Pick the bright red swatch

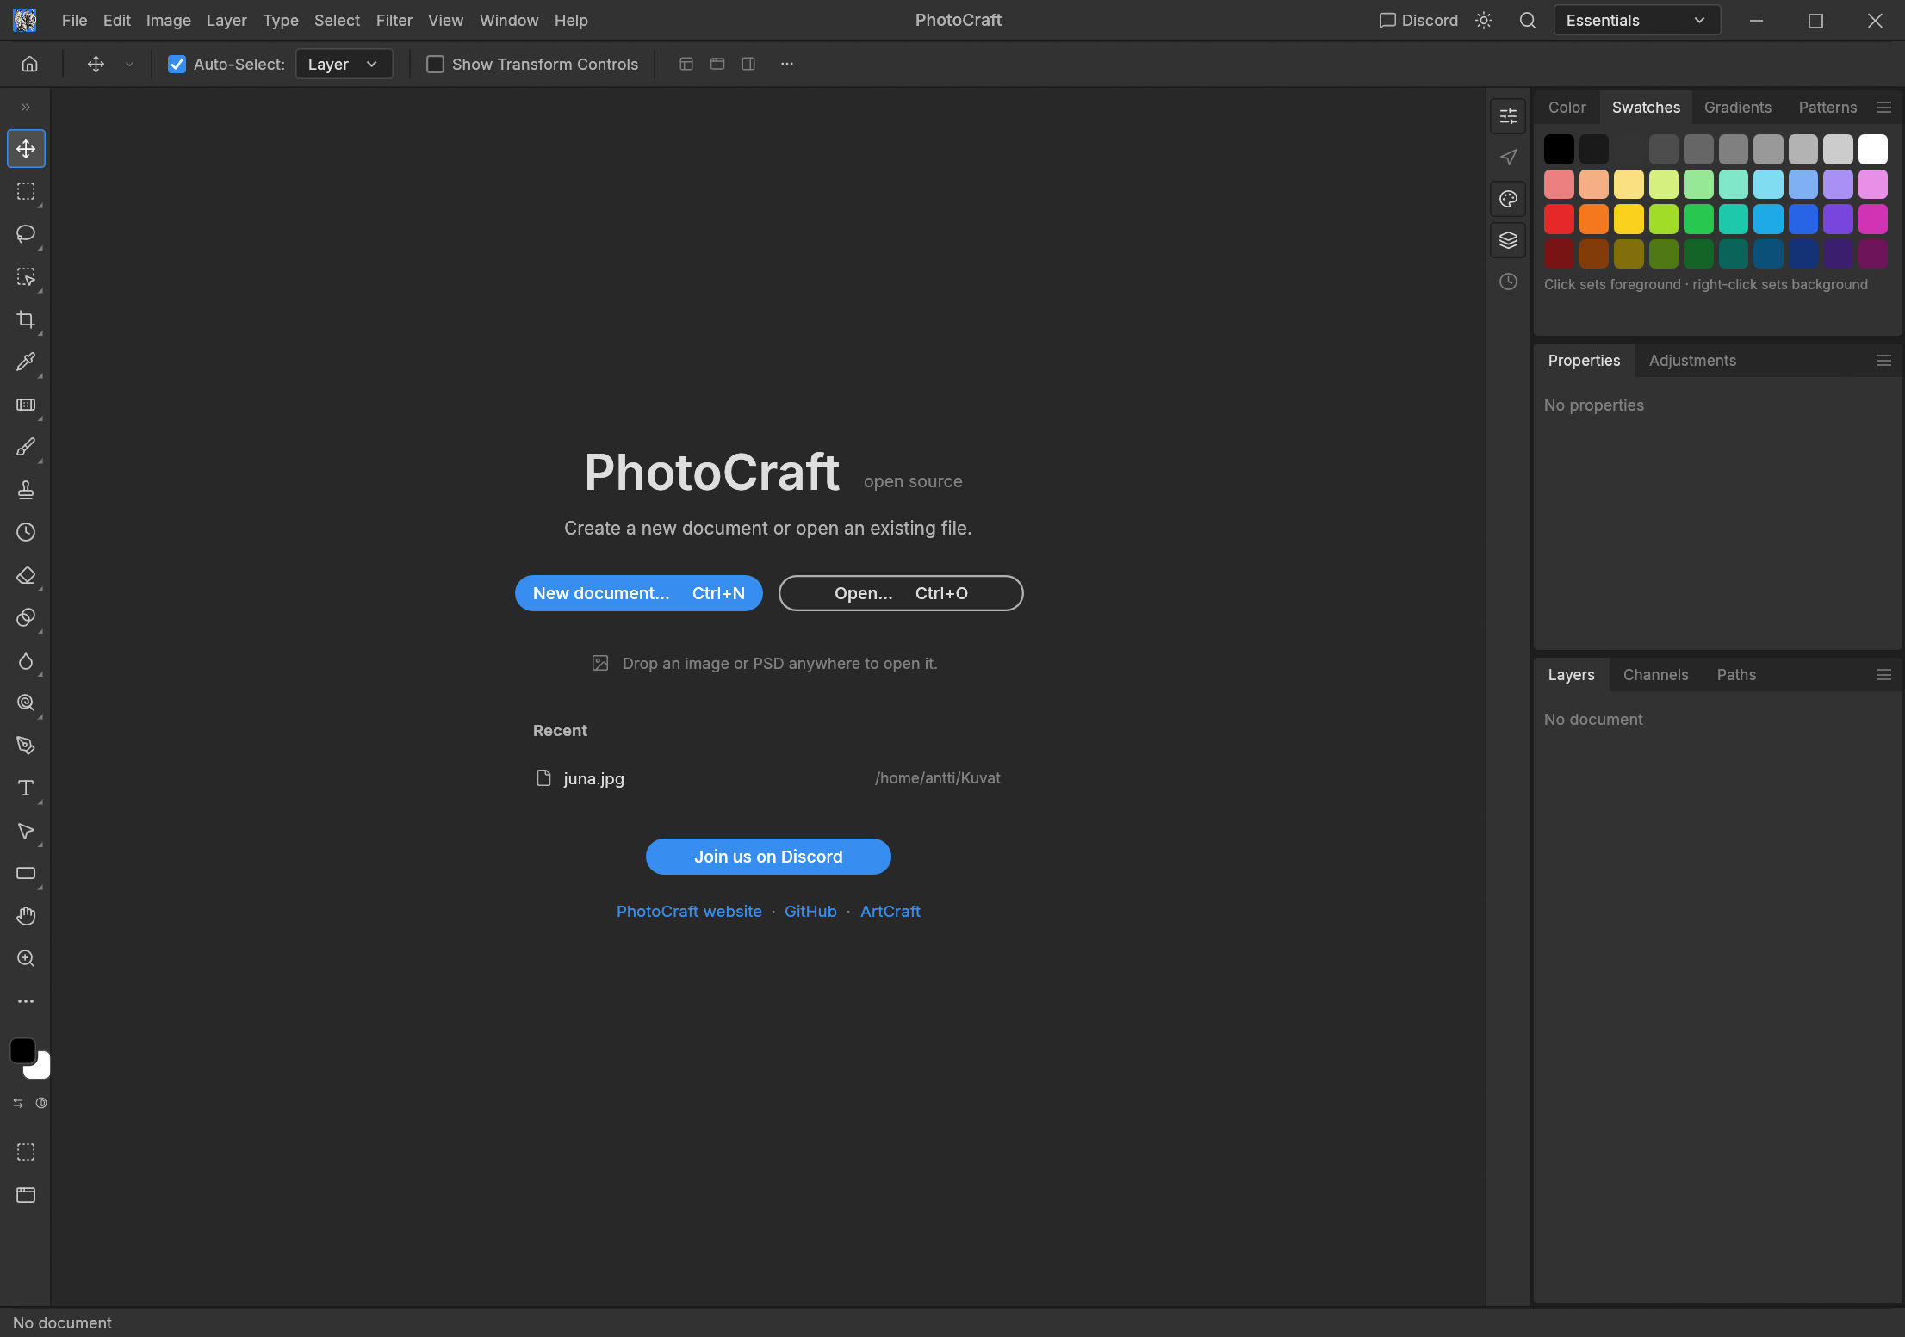[1559, 219]
